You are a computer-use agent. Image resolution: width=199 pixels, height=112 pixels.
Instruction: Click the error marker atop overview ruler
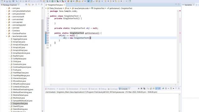[x=180, y=11]
